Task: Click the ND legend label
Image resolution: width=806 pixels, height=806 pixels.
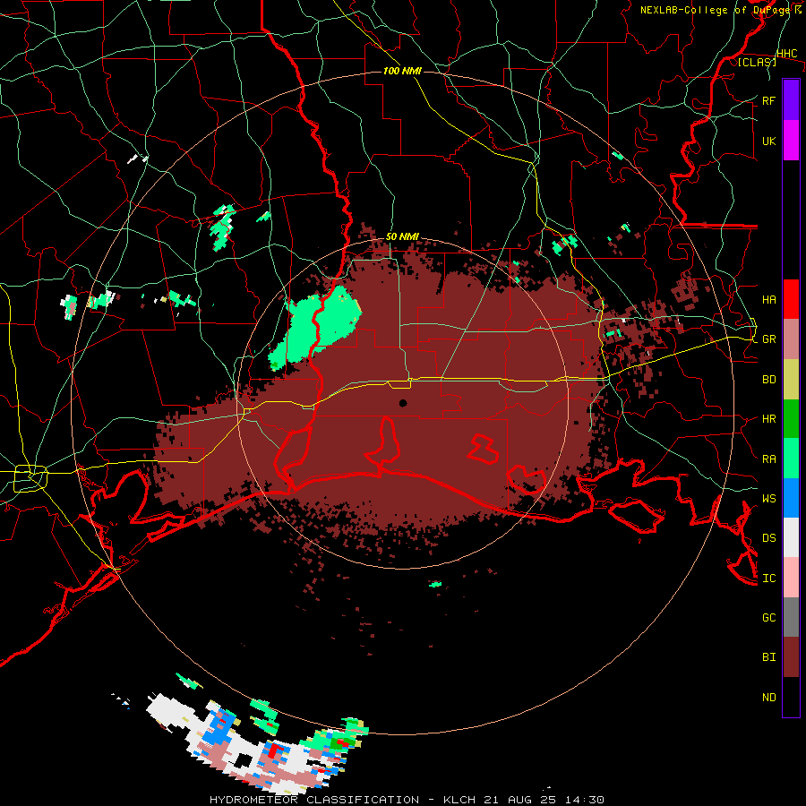Action: pos(768,697)
